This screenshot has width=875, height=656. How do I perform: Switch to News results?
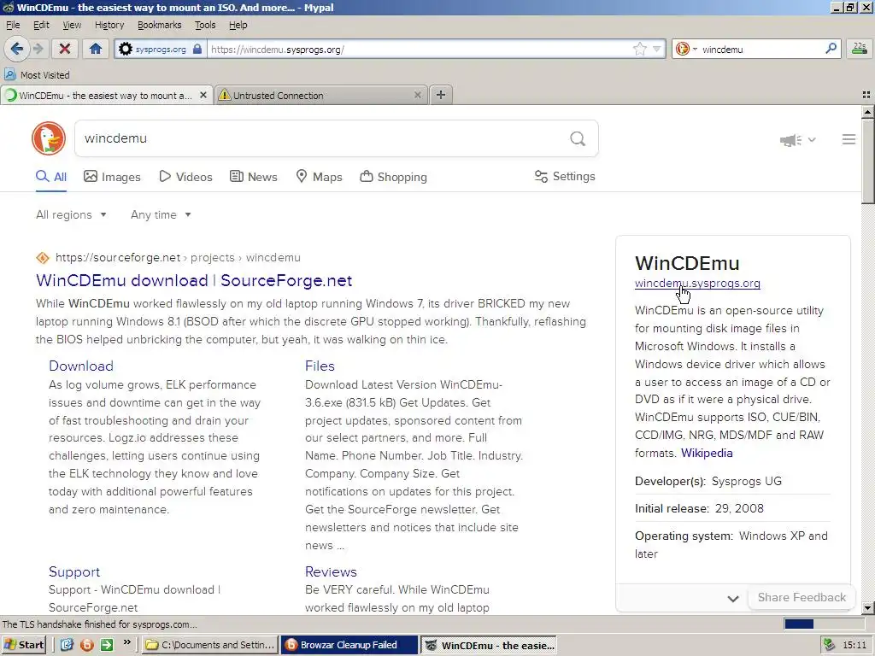coord(254,177)
